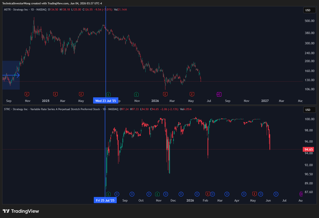Open first green STRC earnings marker at July 2025
Viewport: 319px width, 218px height.
(108, 194)
